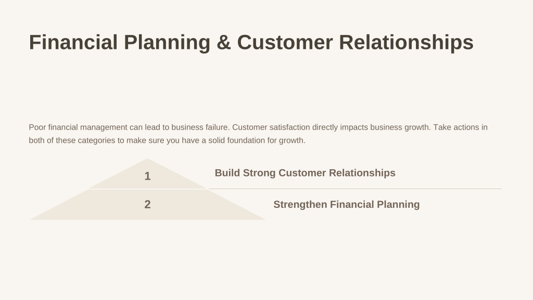Select the "Strengthen Financial Planning" heading
This screenshot has width=533, height=300.
coord(346,204)
